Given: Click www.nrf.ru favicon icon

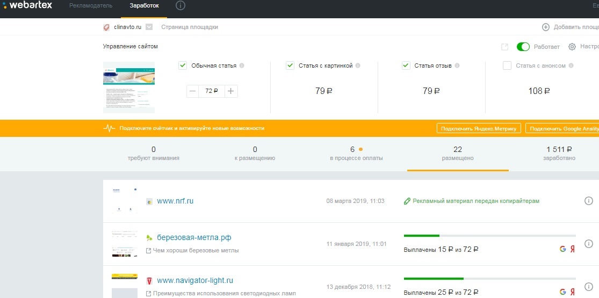Looking at the screenshot, I should [149, 201].
